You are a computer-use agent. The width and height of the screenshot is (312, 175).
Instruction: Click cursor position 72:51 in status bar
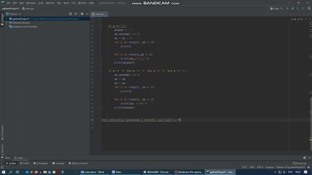244,167
